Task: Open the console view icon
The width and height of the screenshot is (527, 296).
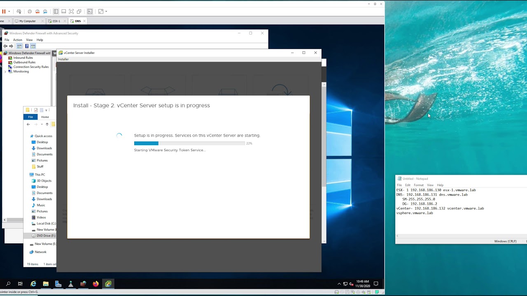Action: 90,12
